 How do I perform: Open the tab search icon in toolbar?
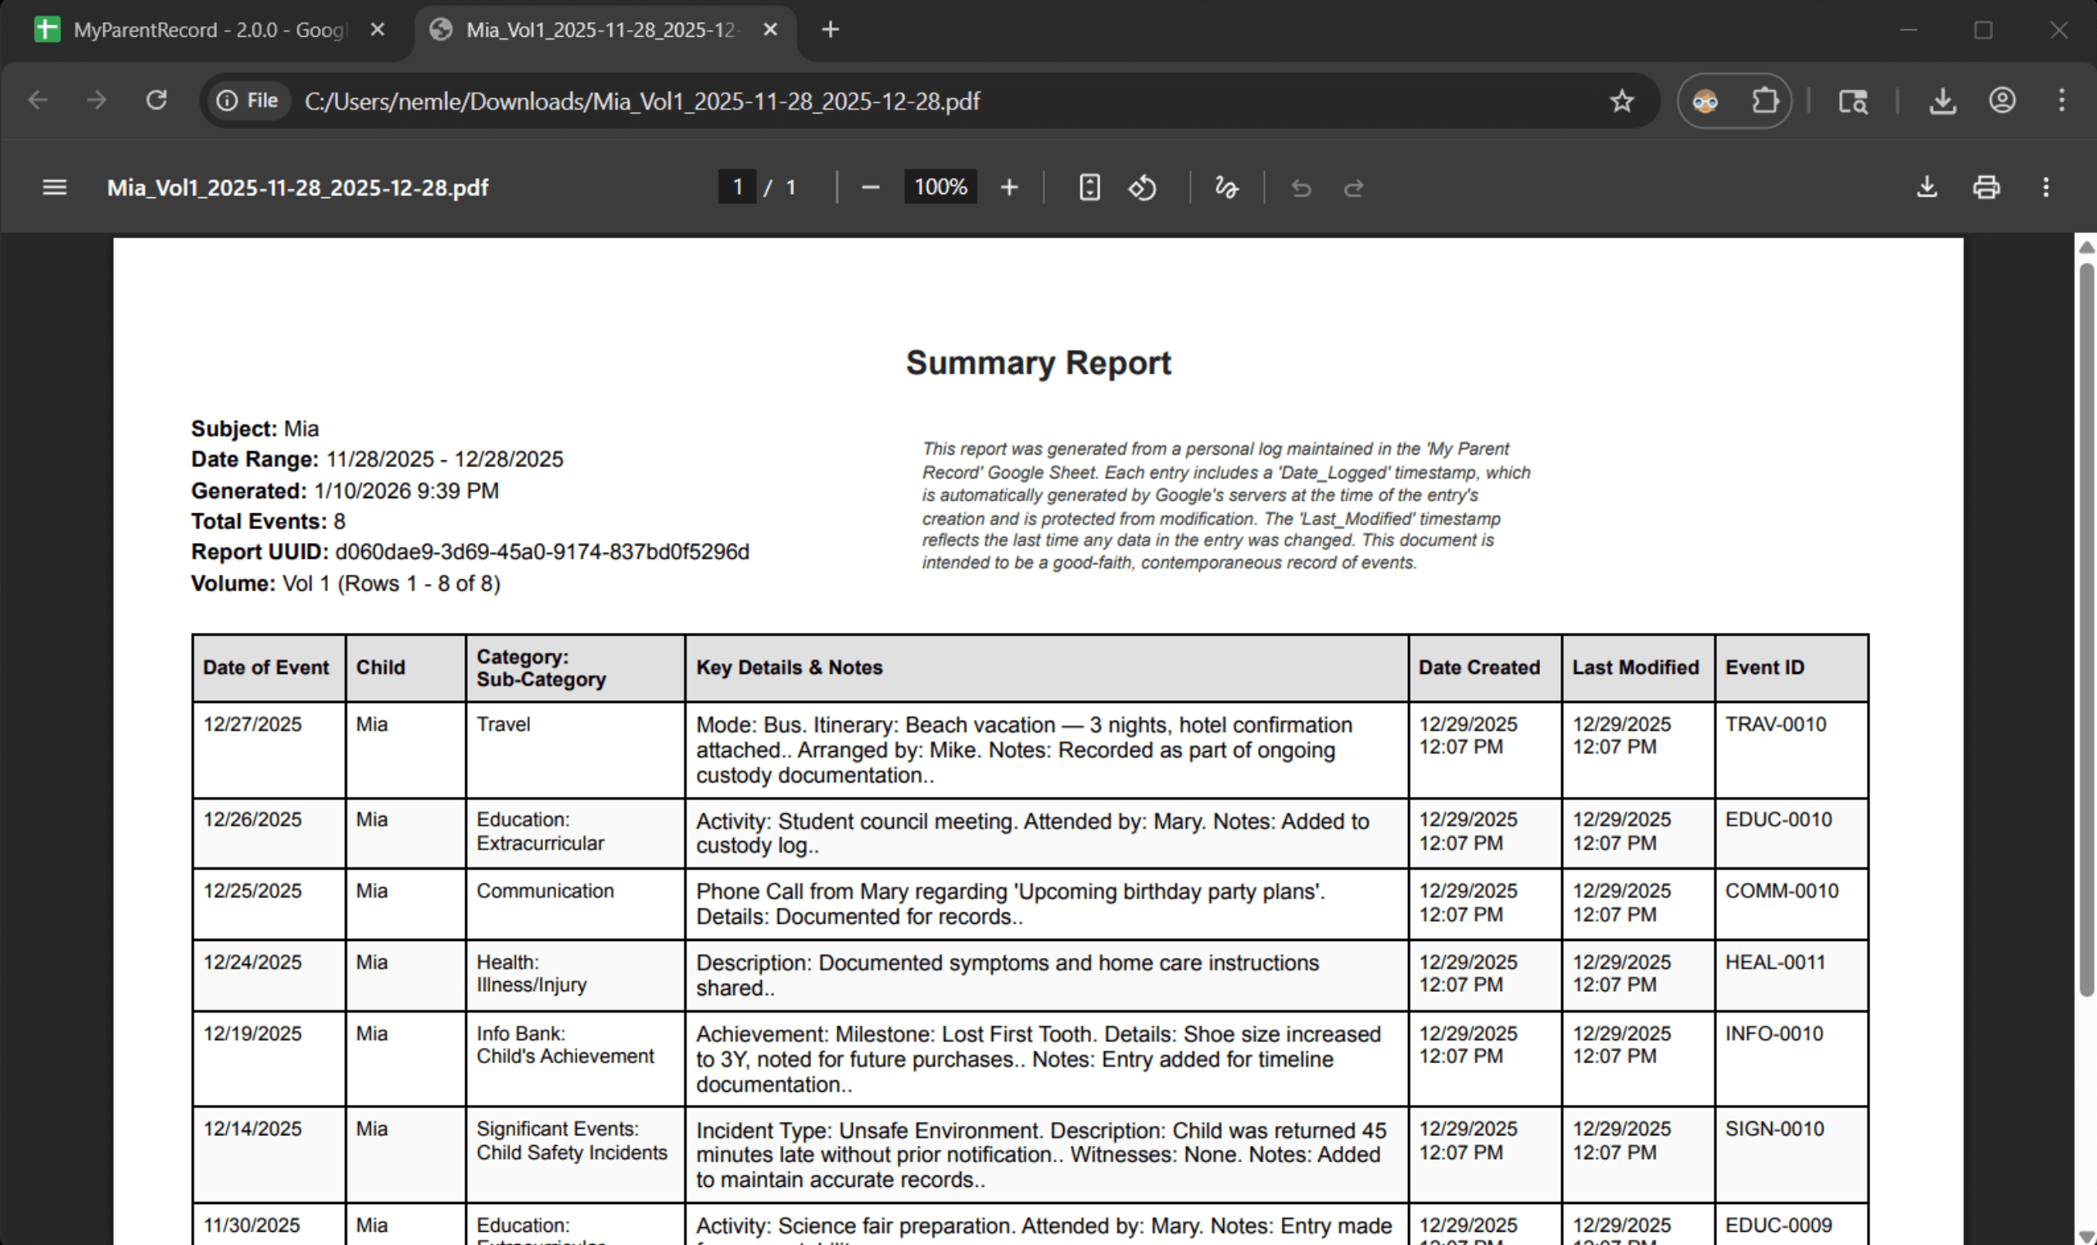point(1853,102)
